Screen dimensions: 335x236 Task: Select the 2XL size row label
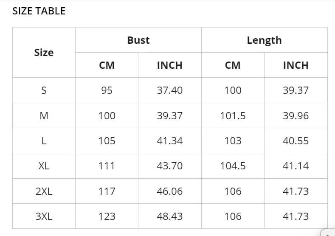click(x=44, y=191)
